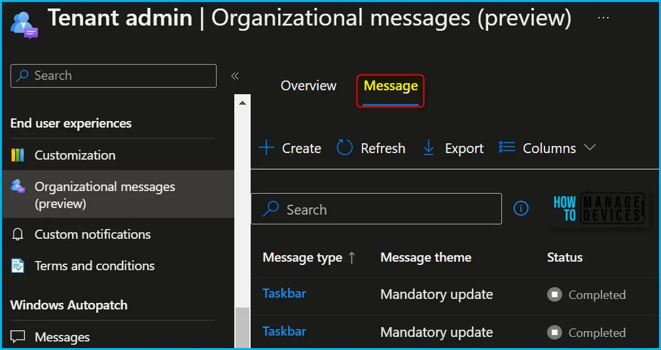Click the second row's Completed status text
The image size is (661, 350).
point(597,333)
